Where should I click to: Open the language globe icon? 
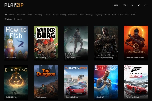point(139,5)
